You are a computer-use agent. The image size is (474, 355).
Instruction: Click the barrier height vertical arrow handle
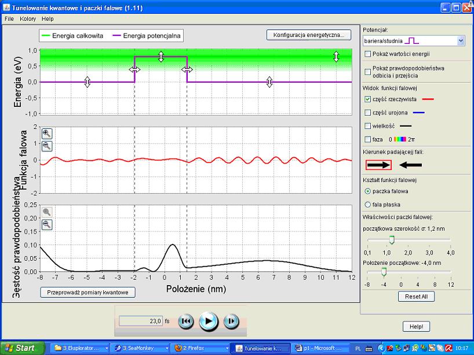[x=161, y=57]
